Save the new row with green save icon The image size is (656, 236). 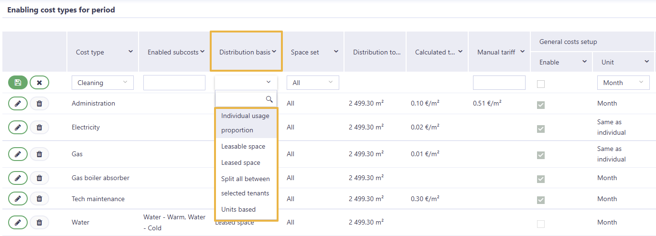(18, 83)
